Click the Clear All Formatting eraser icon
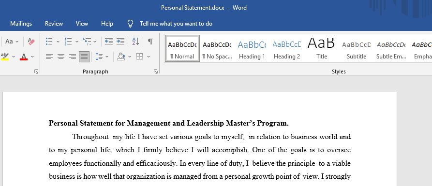 pyautogui.click(x=31, y=42)
